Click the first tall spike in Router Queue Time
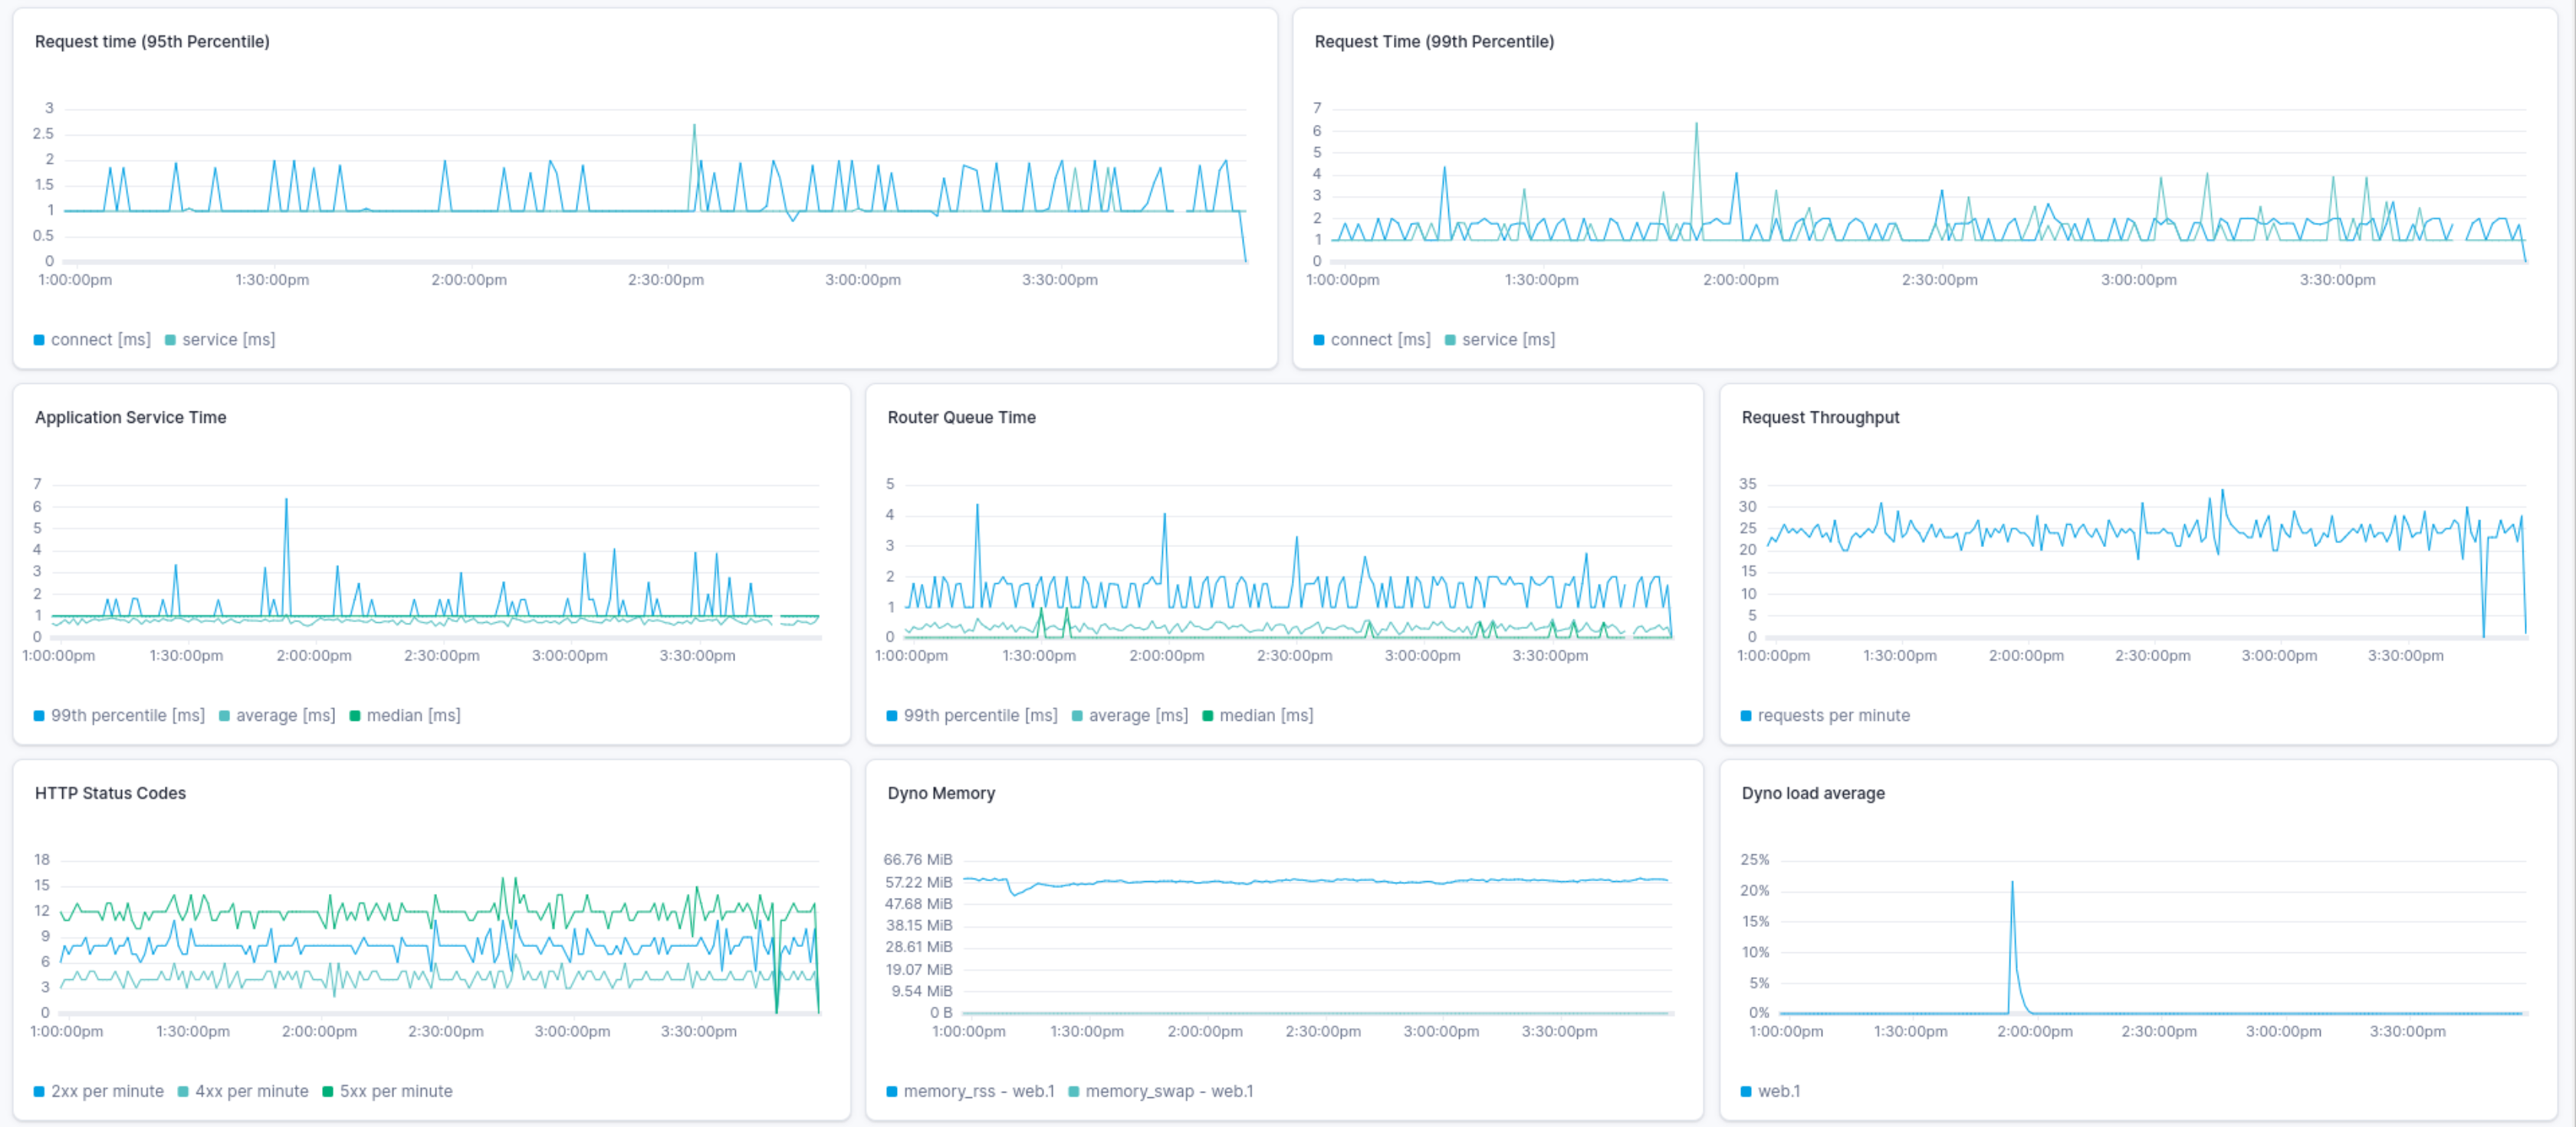The image size is (2576, 1127). pyautogui.click(x=977, y=506)
